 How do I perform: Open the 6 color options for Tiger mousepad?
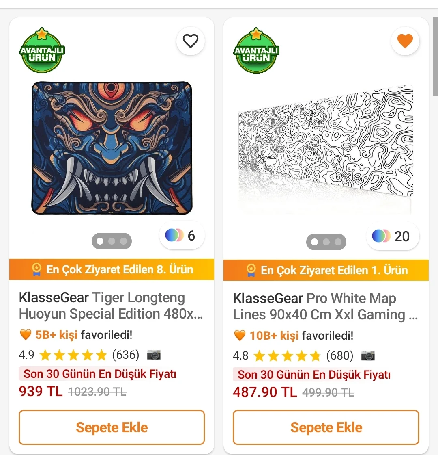tap(182, 235)
